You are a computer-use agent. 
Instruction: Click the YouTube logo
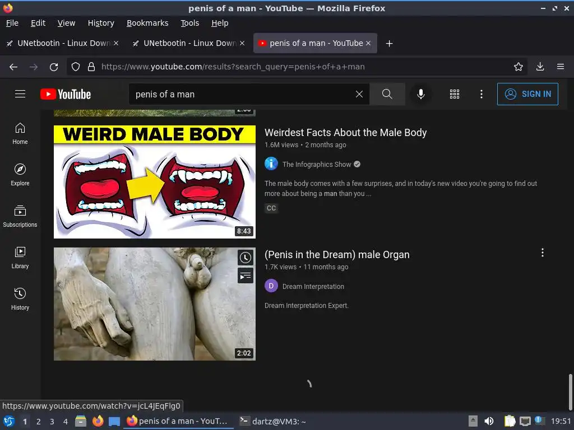[66, 94]
